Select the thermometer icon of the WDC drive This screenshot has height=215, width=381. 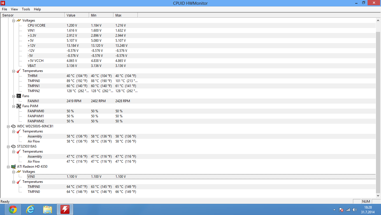tap(19, 131)
